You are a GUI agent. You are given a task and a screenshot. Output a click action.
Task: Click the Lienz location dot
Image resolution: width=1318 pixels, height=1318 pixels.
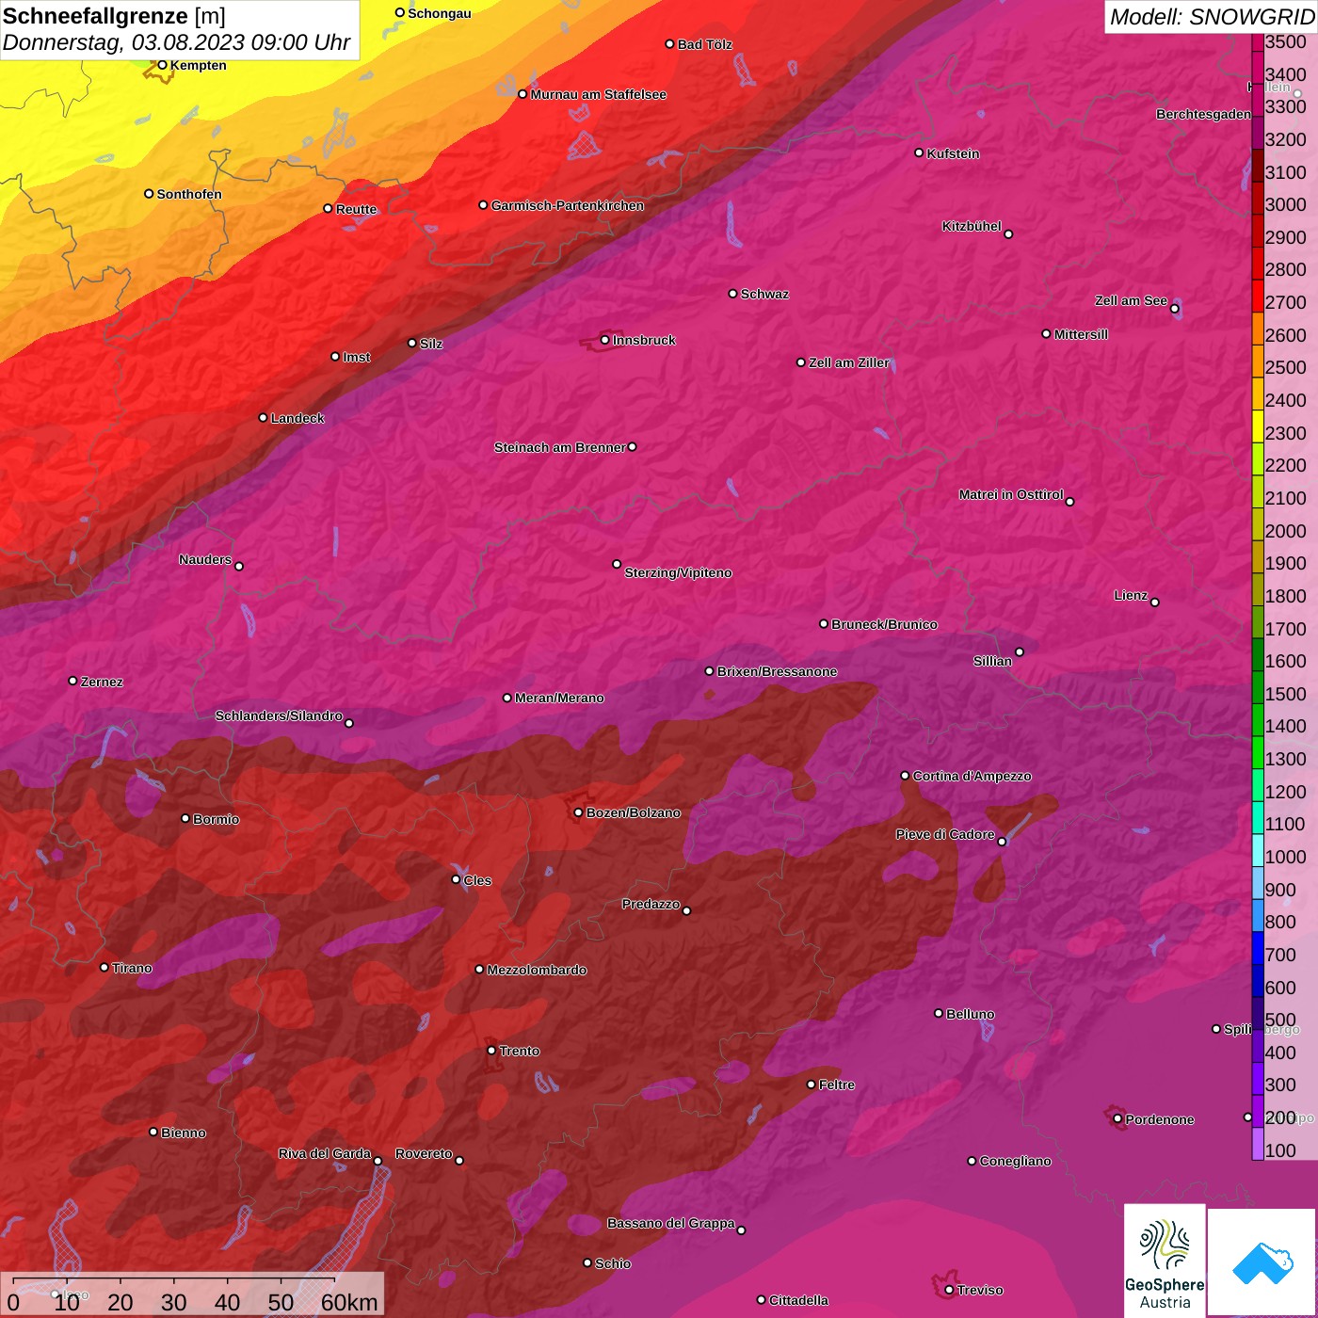pos(1154,602)
